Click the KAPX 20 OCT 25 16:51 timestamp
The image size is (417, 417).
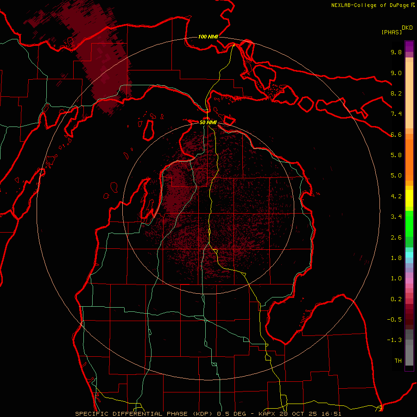300,414
